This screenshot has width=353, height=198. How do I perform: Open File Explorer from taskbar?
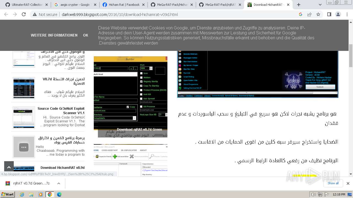[x=31, y=194]
